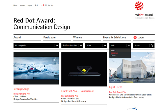
Task: Open the Iceberg Songs title link
Action: (21, 89)
